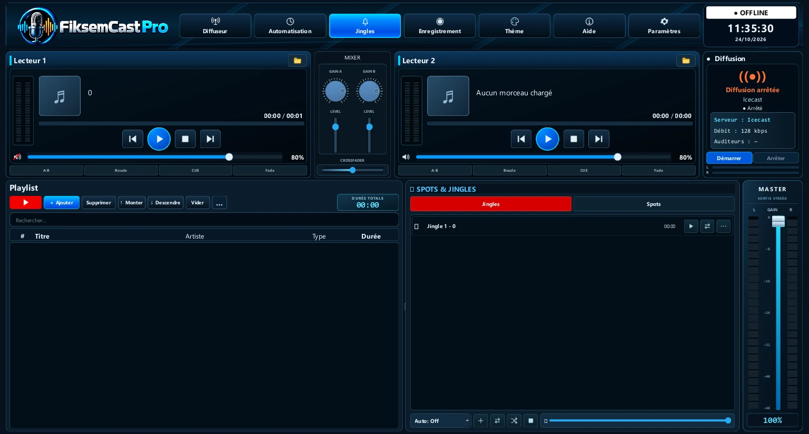
Task: Click the Supprimer button in Playlist
Action: 98,203
